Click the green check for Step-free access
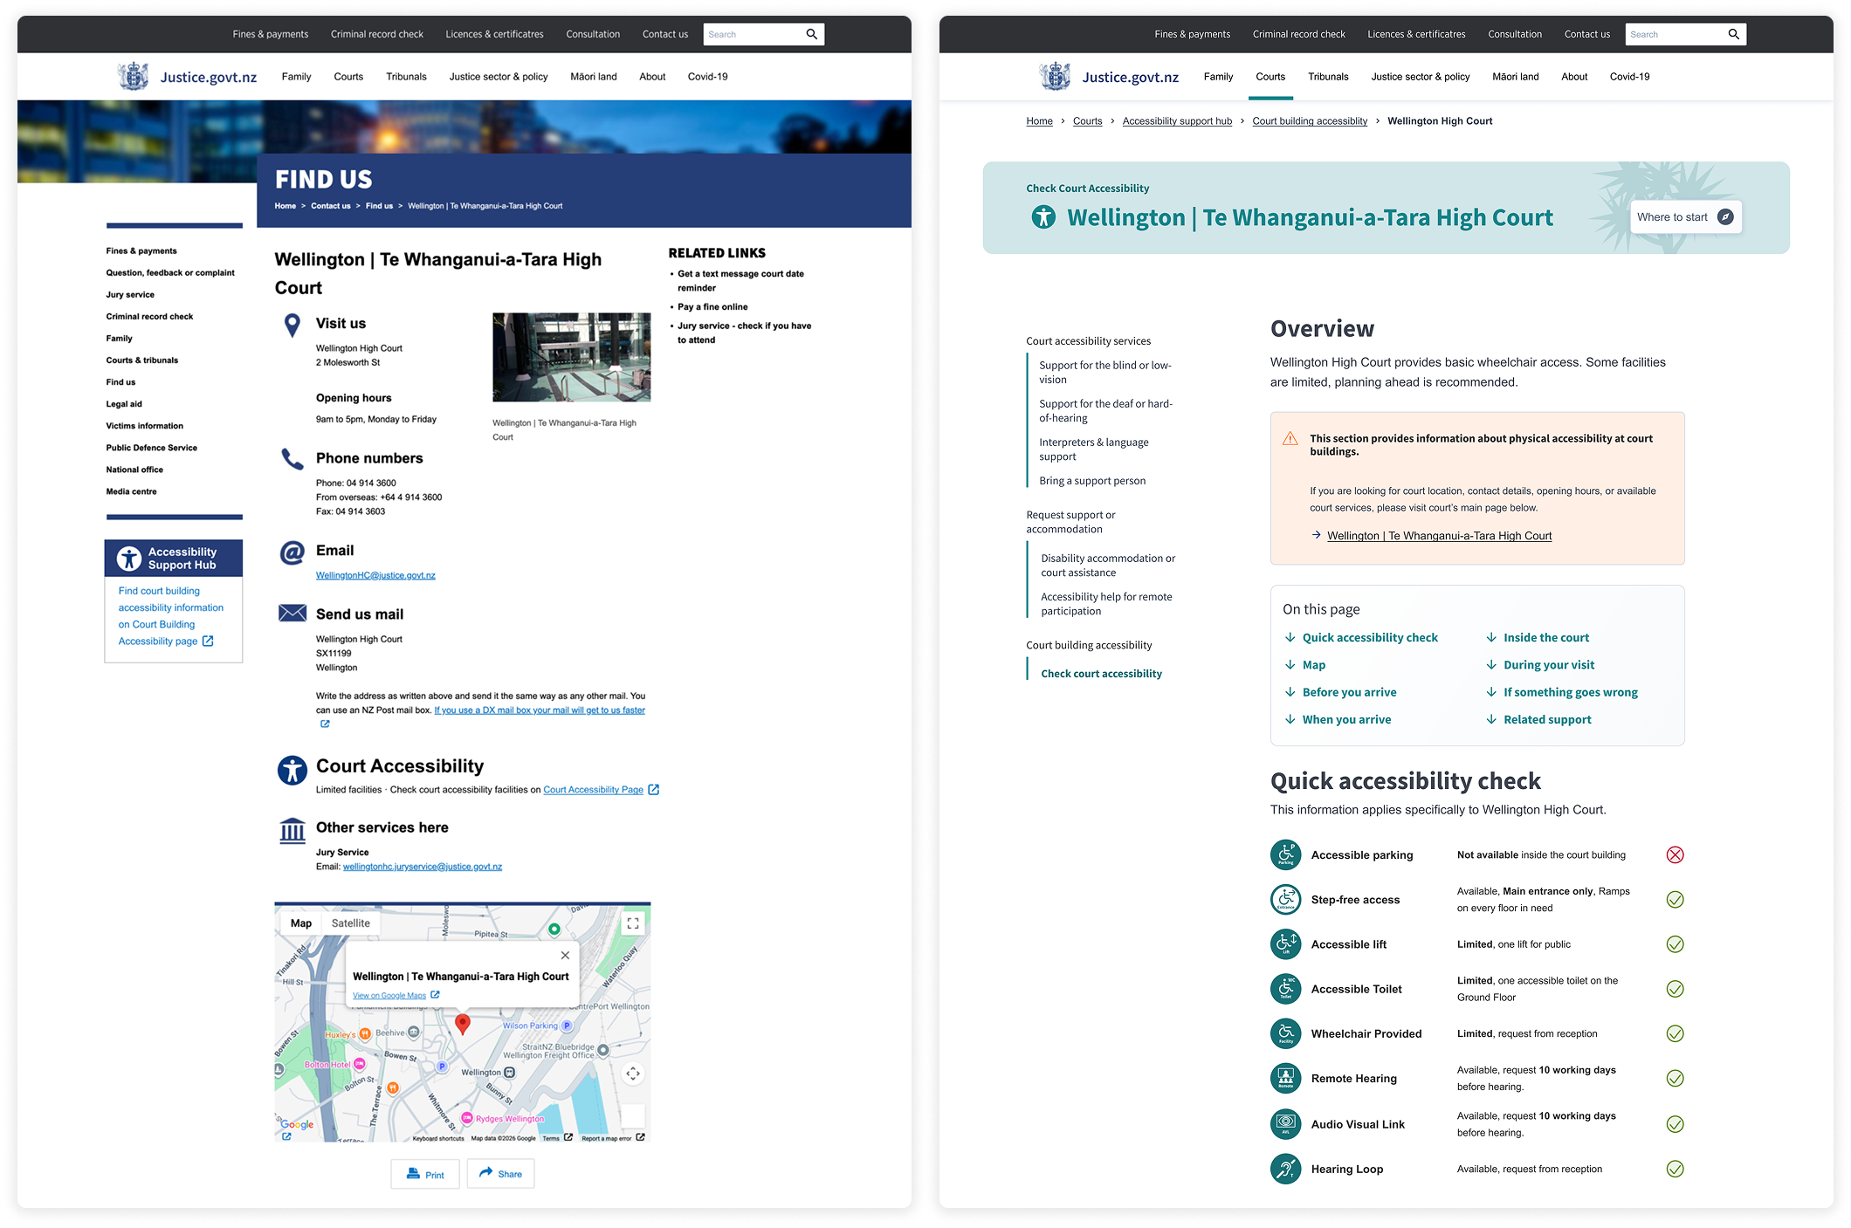 pyautogui.click(x=1675, y=900)
